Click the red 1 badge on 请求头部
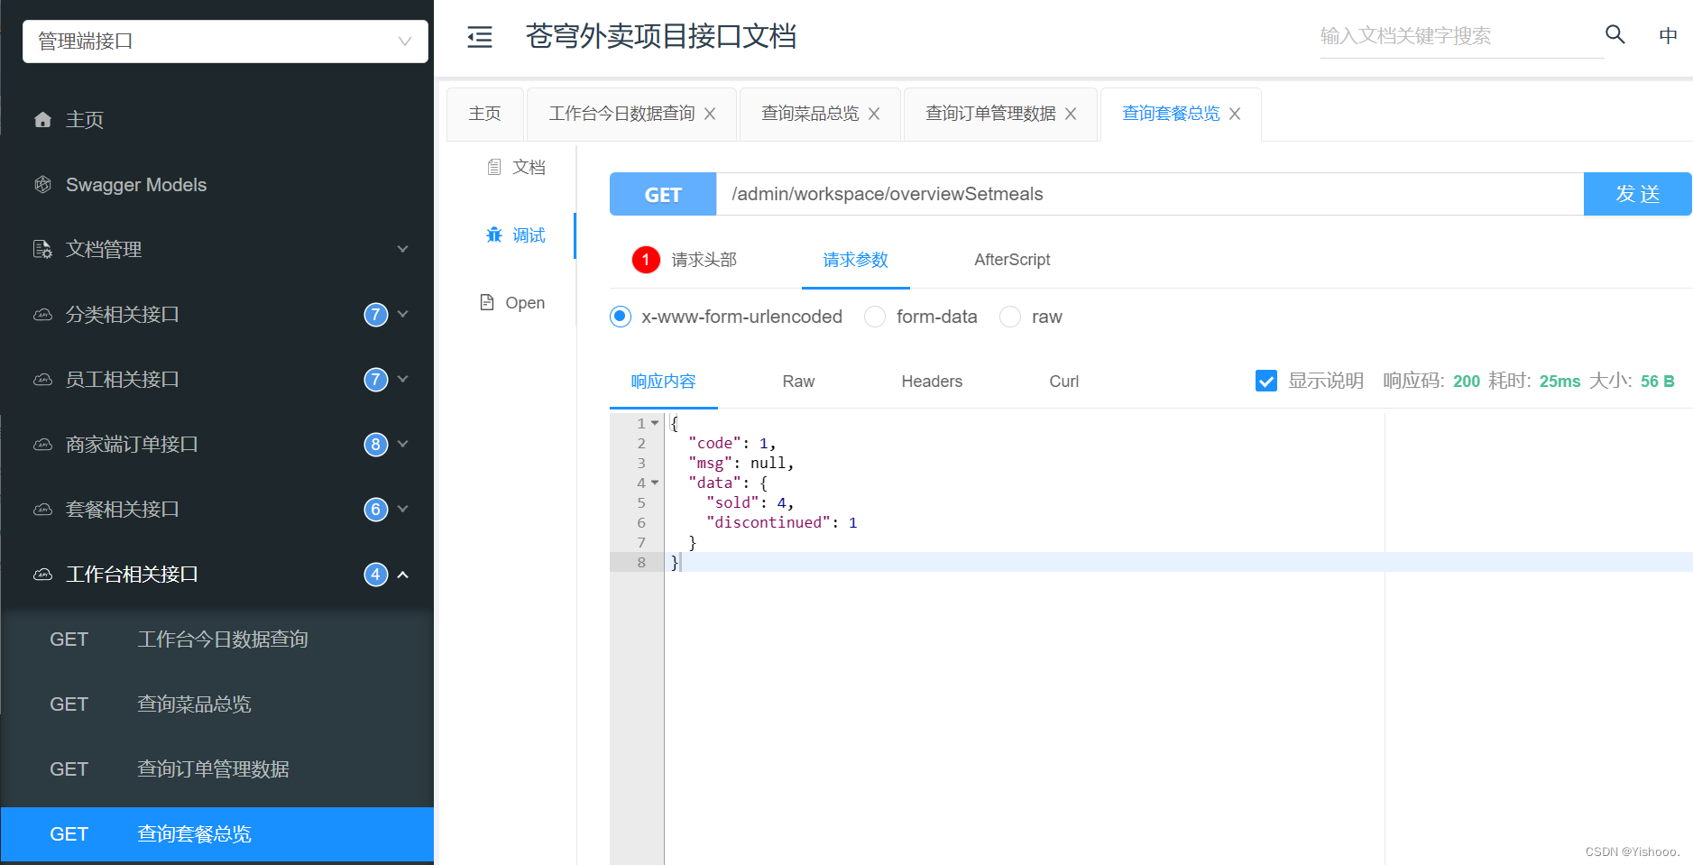The image size is (1693, 865). [x=646, y=260]
